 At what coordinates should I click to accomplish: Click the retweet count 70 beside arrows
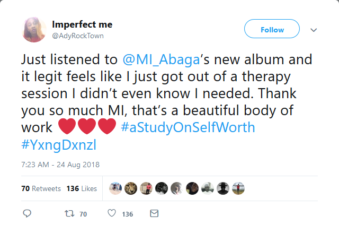click(83, 214)
